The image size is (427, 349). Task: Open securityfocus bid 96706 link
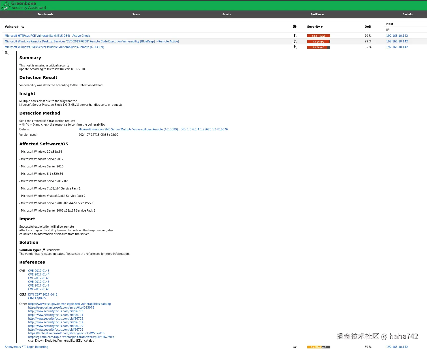[x=56, y=329]
